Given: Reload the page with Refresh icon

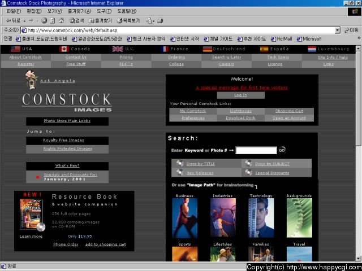Looking at the screenshot, I should pyautogui.click(x=53, y=21).
